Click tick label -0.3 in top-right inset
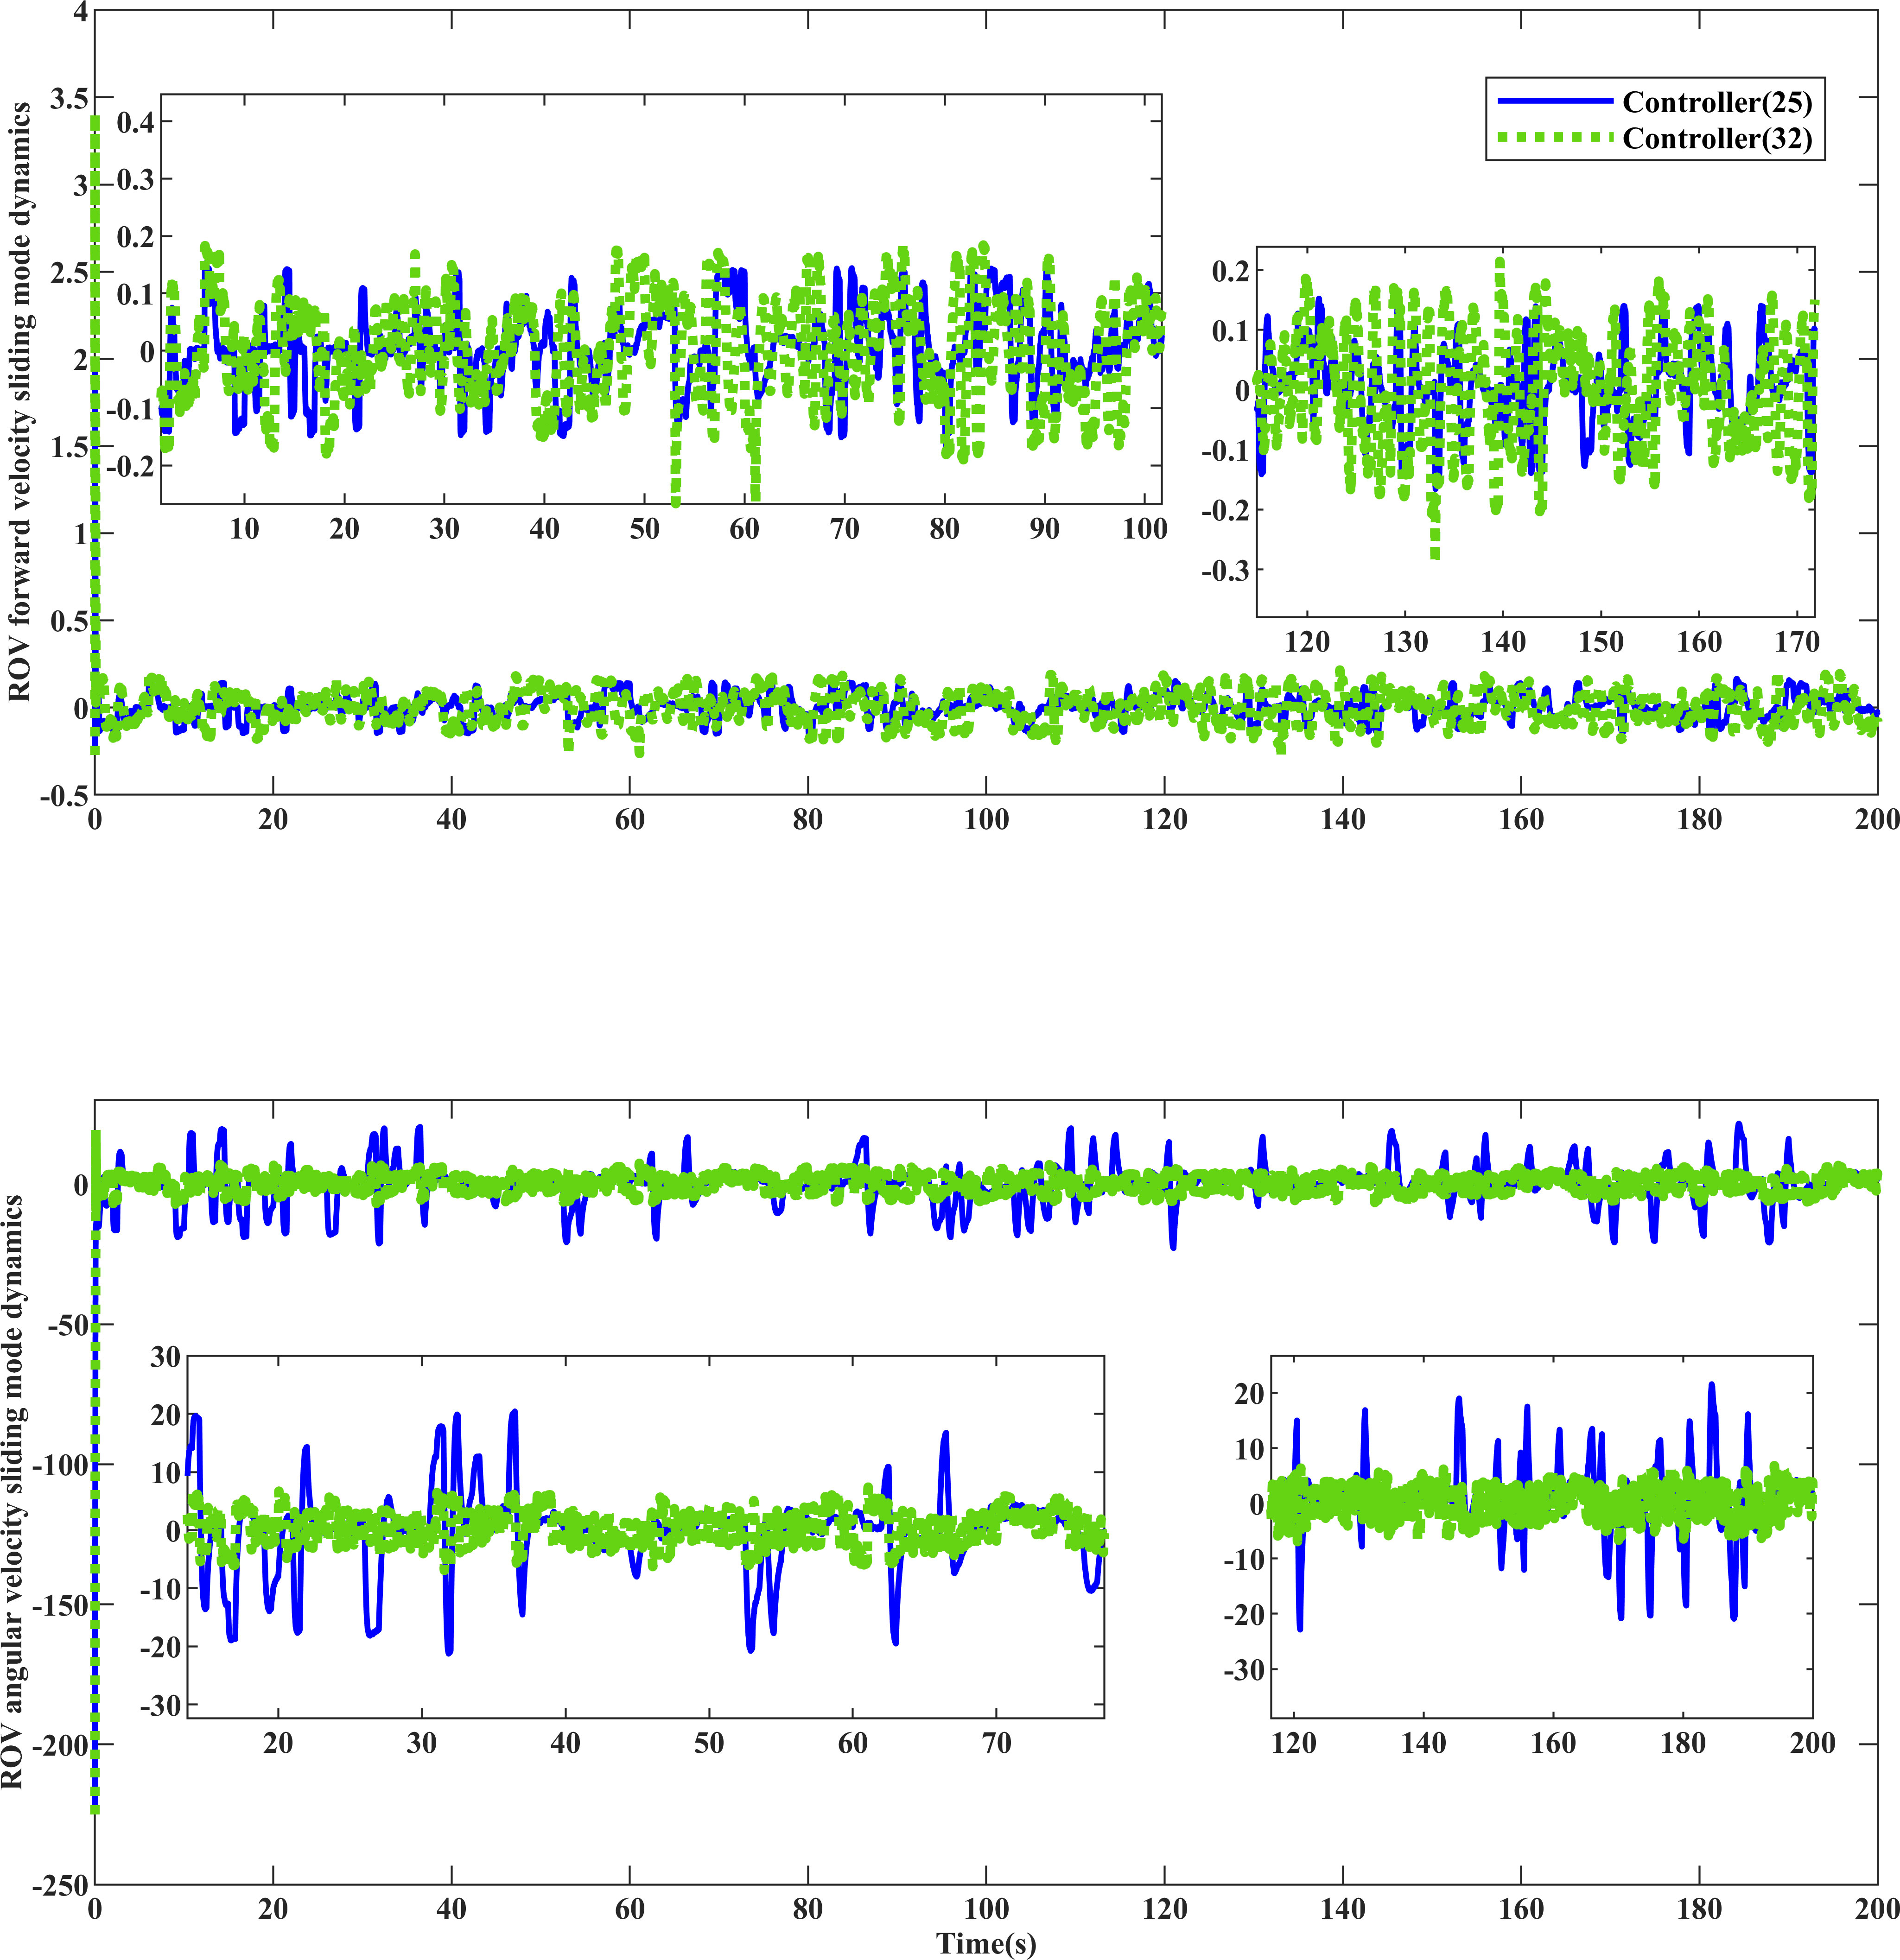Image resolution: width=1900 pixels, height=1960 pixels. click(x=1225, y=570)
